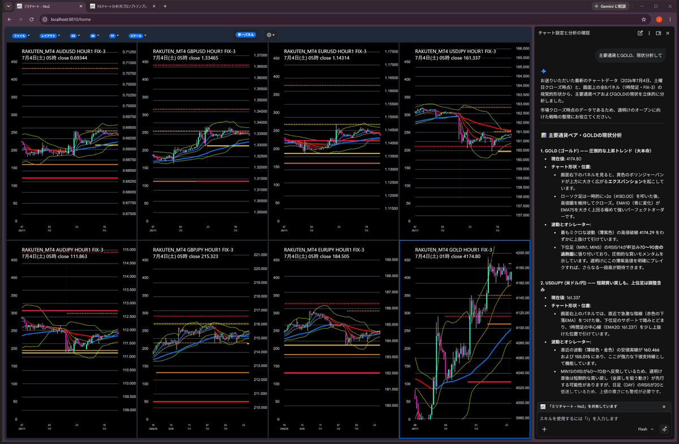Select the GOLD HOUR1 chart panel
Viewport: 679px width, 444px height.
point(465,339)
